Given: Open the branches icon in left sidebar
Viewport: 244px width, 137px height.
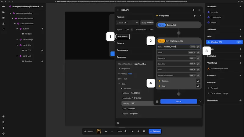Looking at the screenshot, I should coord(3,29).
